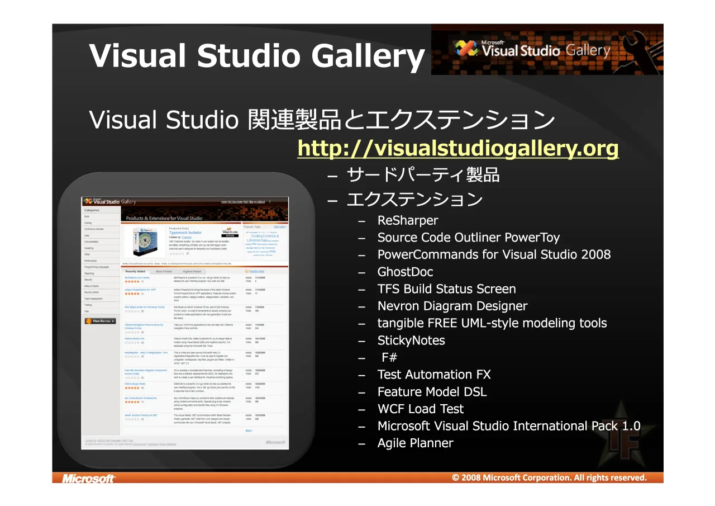Select the Team Development category
This screenshot has height=506, width=715.
101,299
